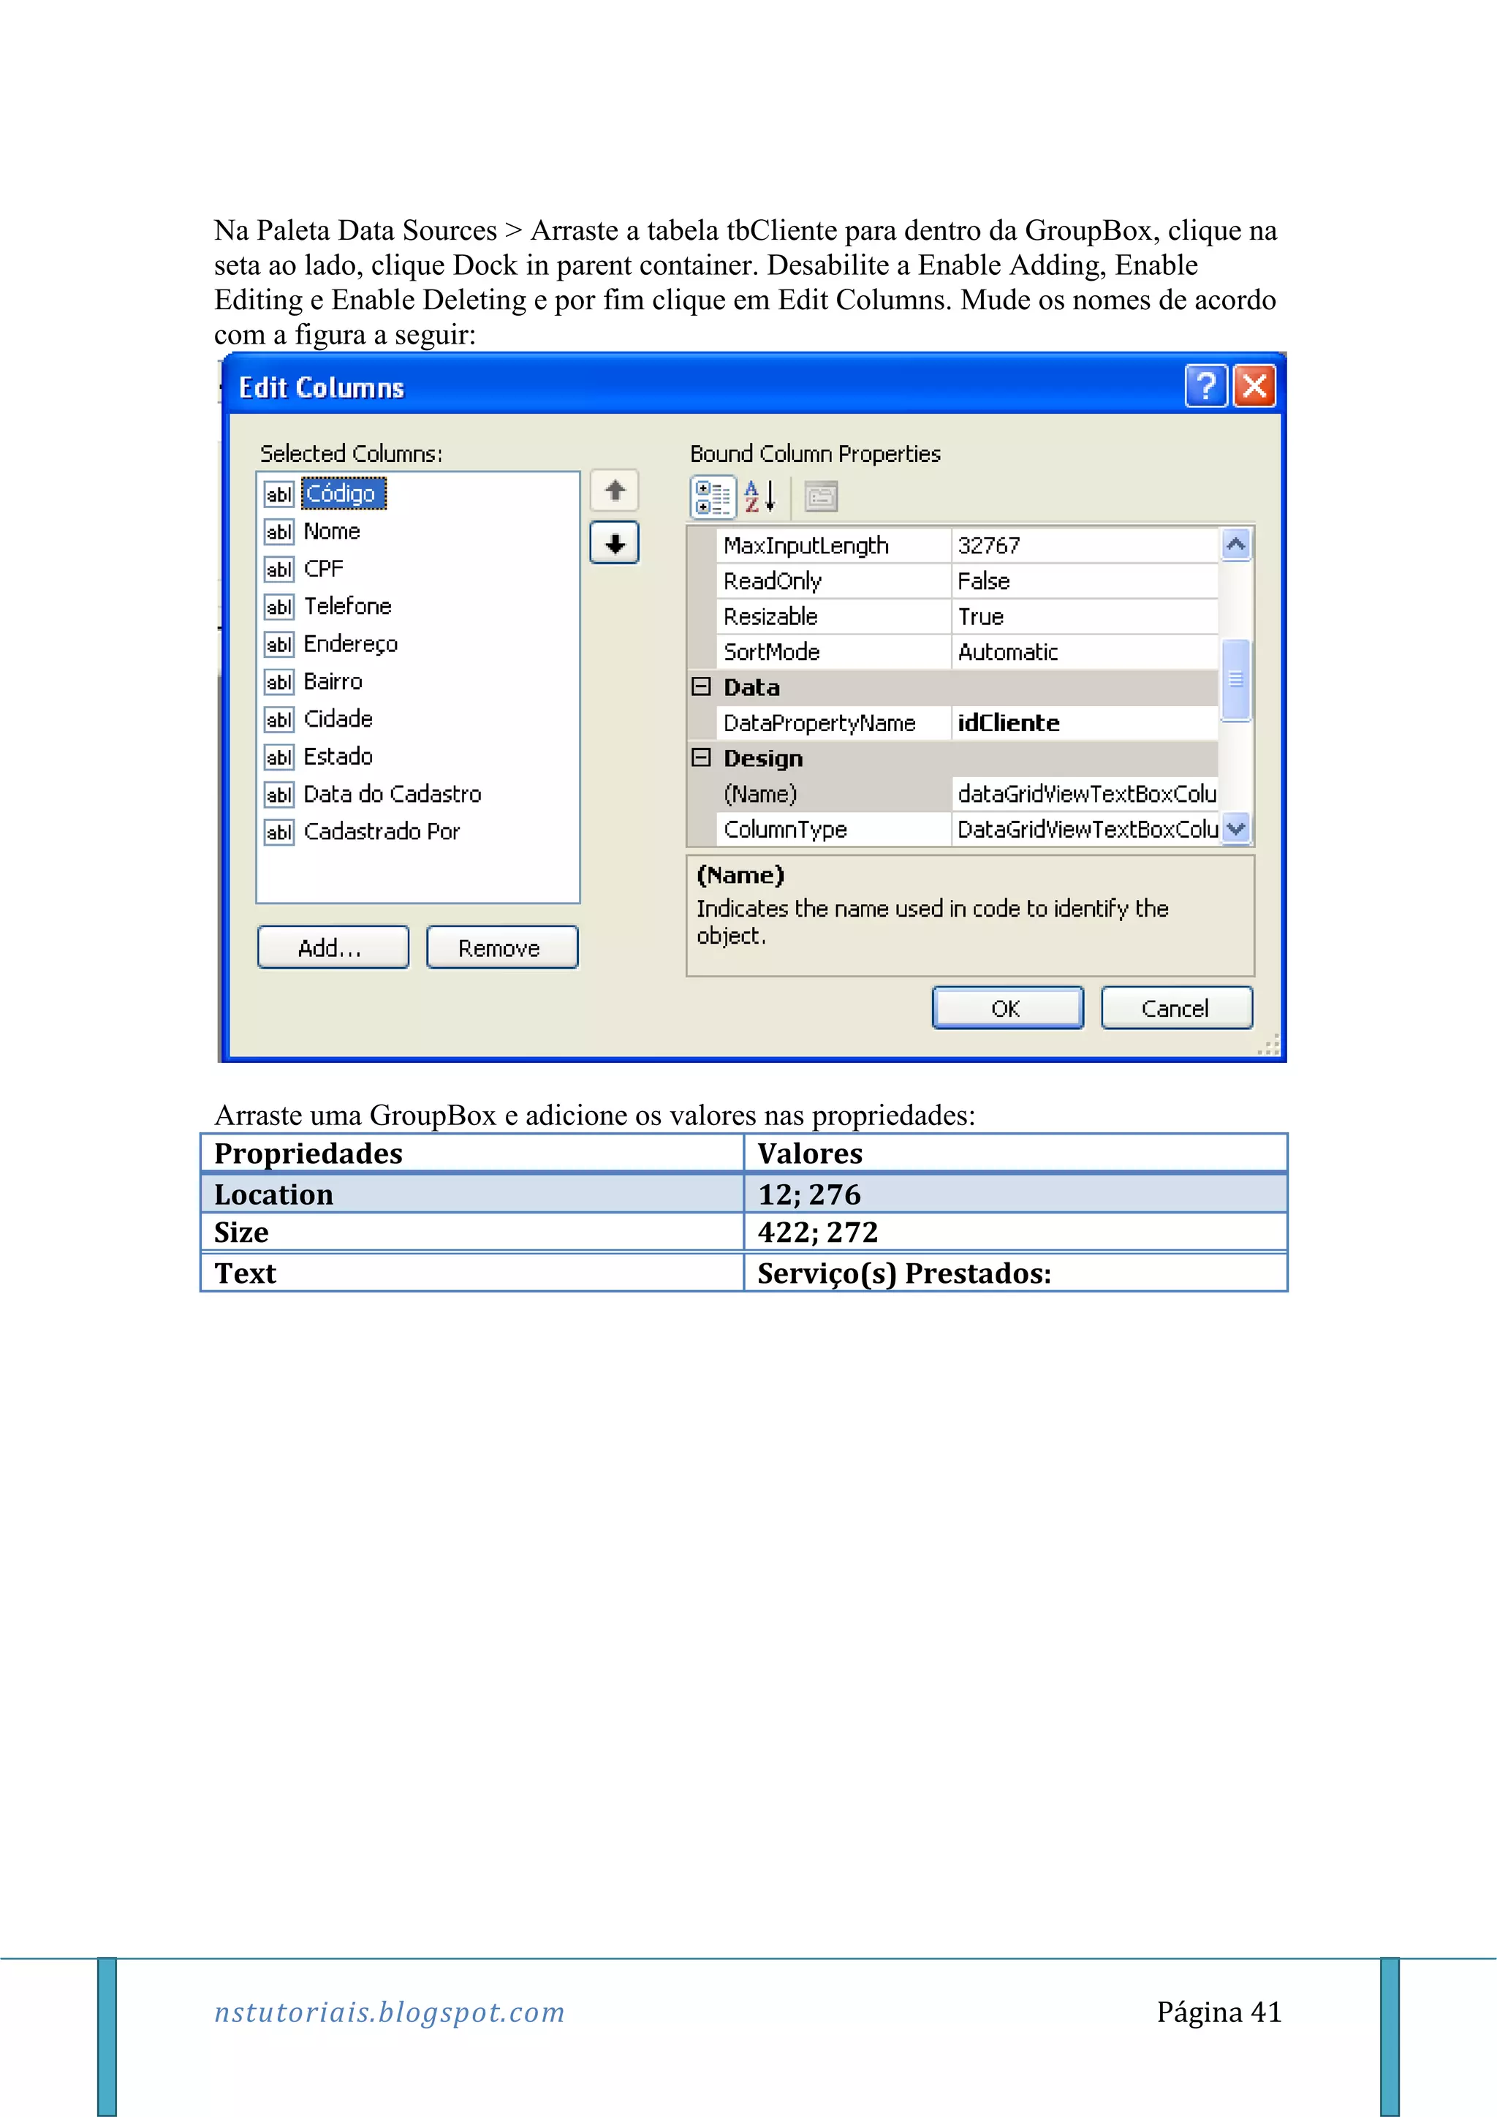
Task: Select the CPF column
Action: (x=324, y=569)
